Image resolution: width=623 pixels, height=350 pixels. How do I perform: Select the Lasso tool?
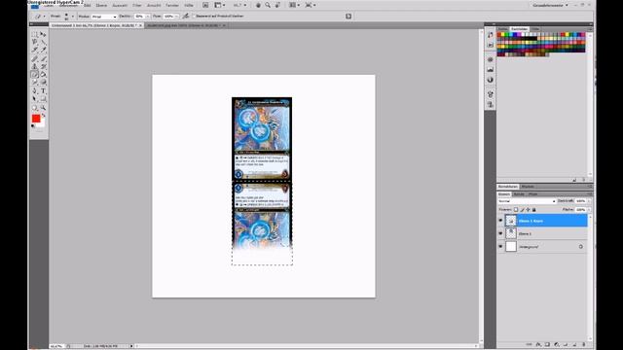(35, 42)
